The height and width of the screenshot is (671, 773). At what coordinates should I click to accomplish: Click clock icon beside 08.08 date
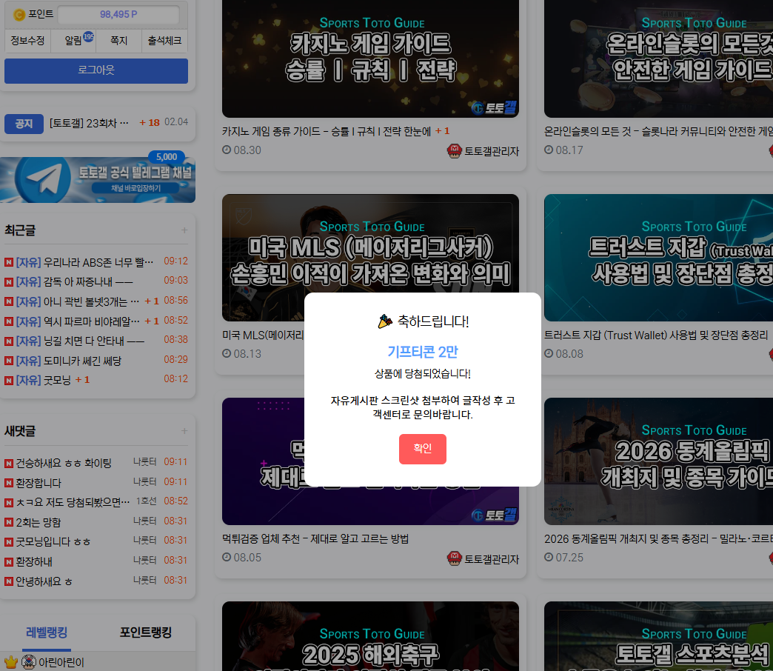(548, 353)
